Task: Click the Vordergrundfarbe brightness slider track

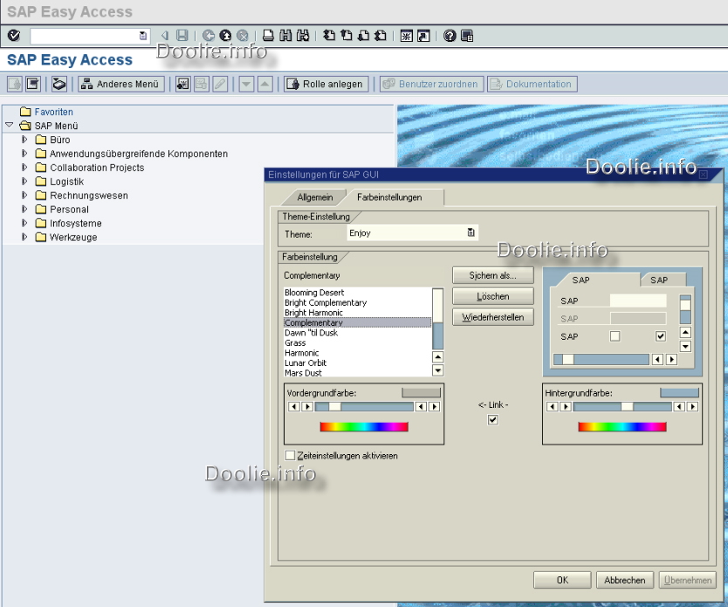Action: coord(364,407)
